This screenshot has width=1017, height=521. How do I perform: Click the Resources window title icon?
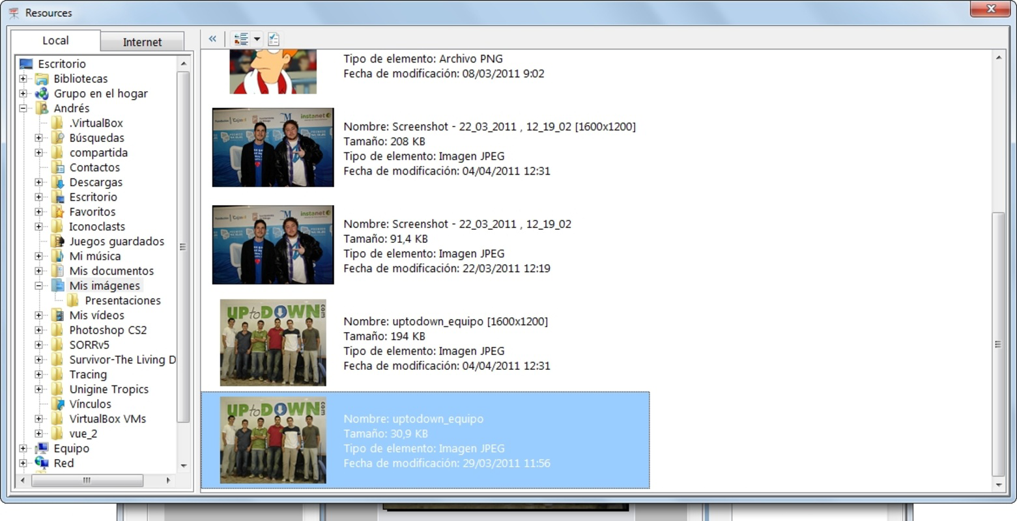click(14, 12)
